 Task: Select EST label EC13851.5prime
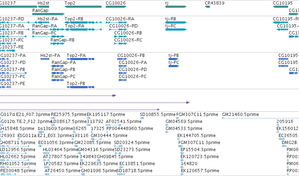137,164
